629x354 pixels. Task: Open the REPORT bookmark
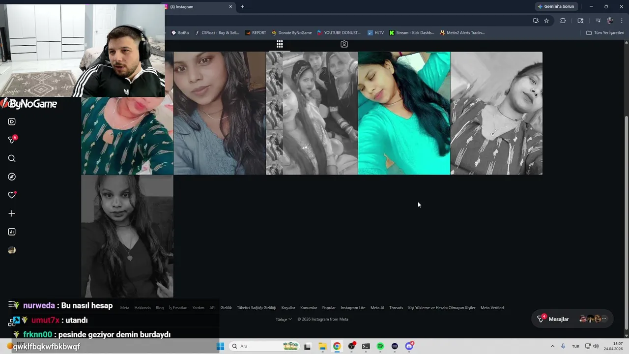coord(255,33)
